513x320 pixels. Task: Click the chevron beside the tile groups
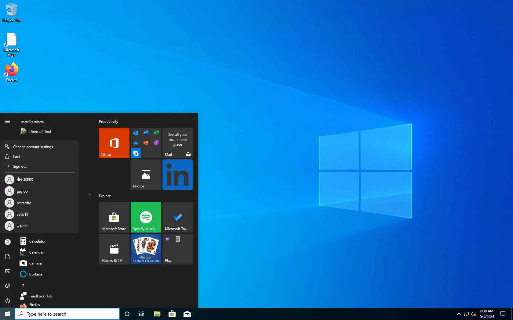point(90,194)
